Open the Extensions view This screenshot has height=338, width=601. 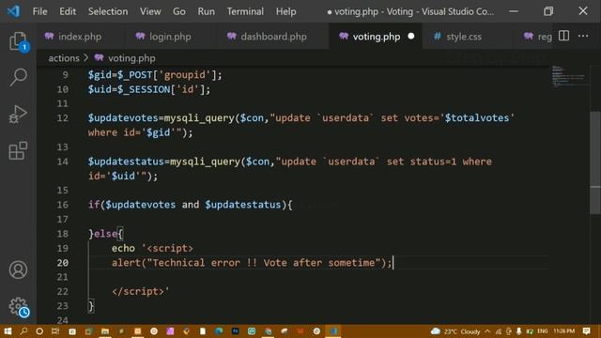coord(18,150)
